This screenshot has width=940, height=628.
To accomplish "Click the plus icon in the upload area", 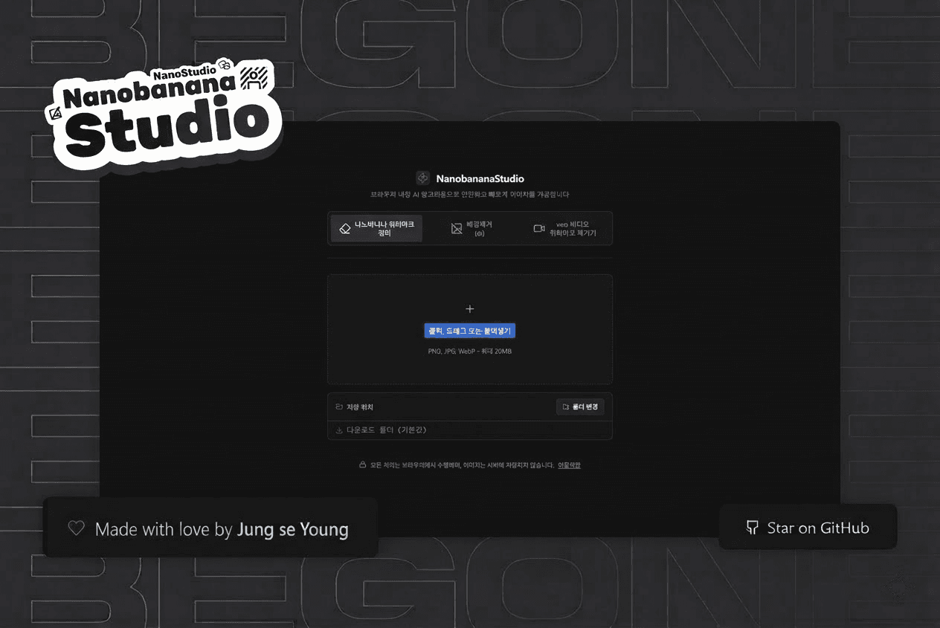I will click(x=469, y=308).
